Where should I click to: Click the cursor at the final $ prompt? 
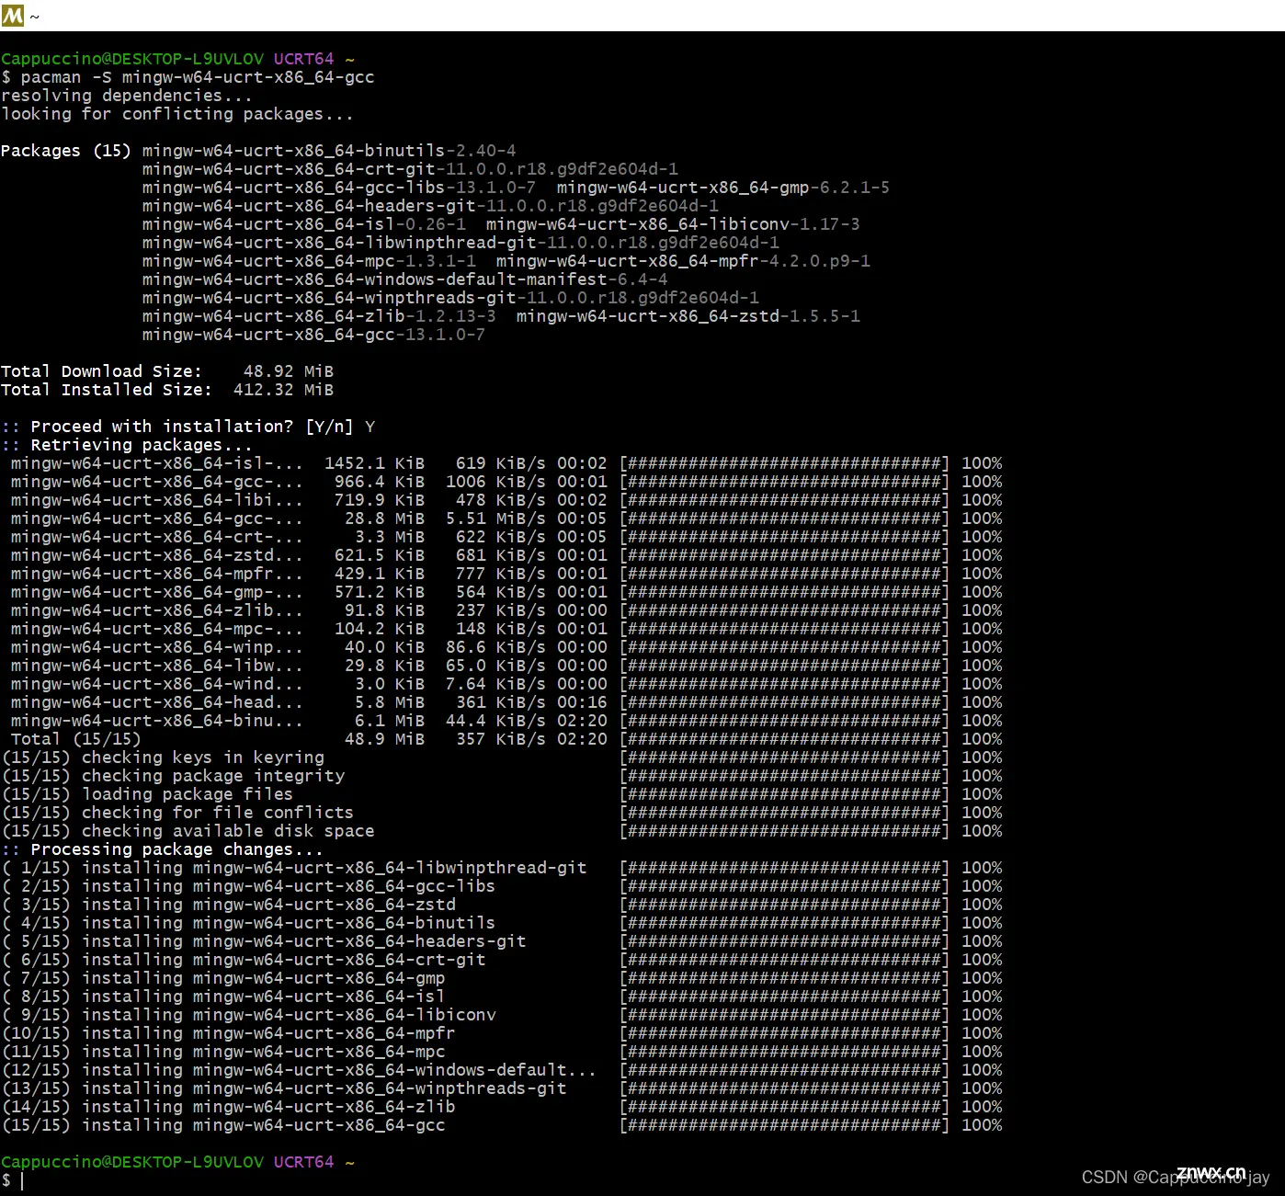click(22, 1181)
